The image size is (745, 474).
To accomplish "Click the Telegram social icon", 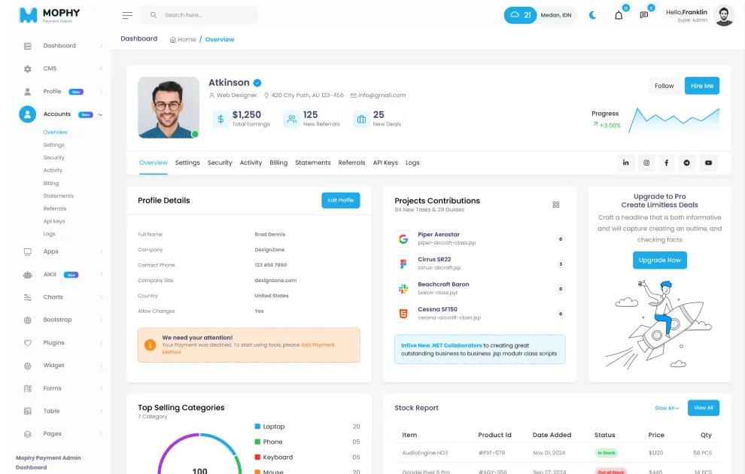I will pos(686,163).
